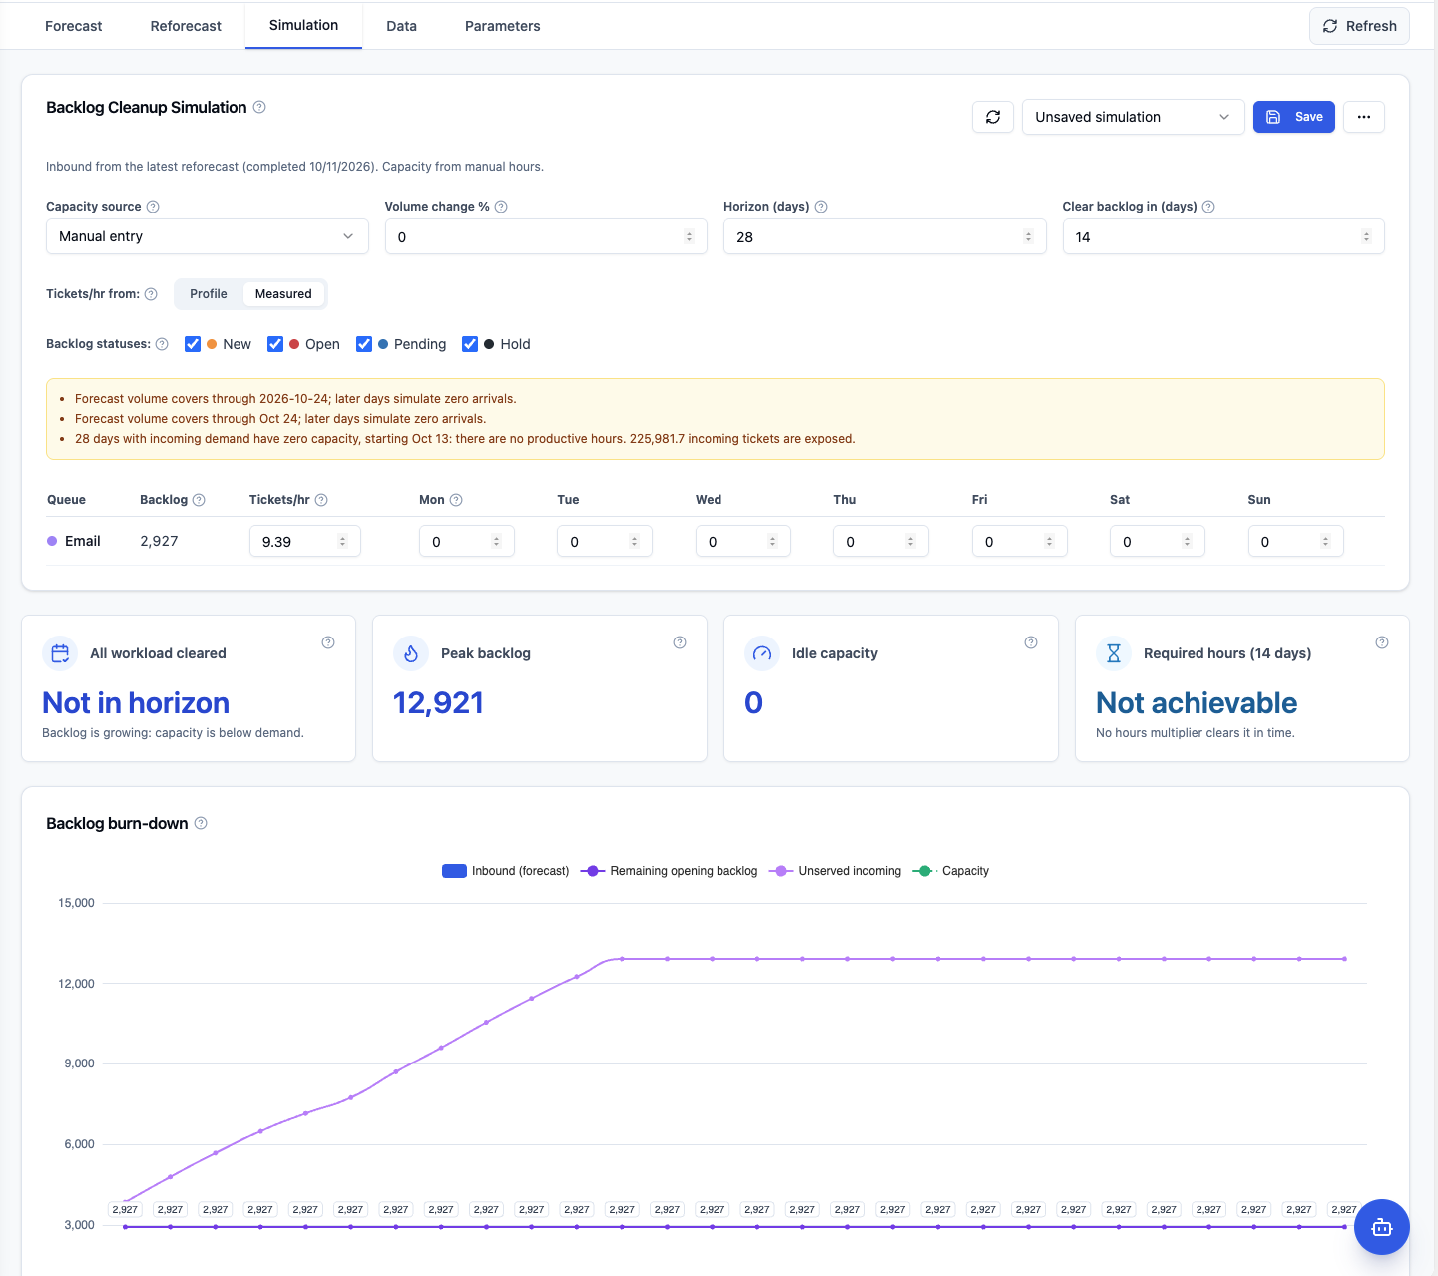This screenshot has height=1276, width=1438.
Task: Click the Wed hours input for Email
Action: pyautogui.click(x=743, y=541)
